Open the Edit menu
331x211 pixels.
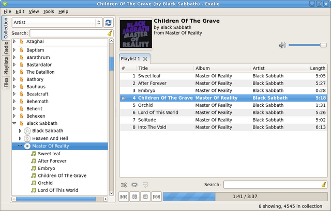pyautogui.click(x=20, y=11)
